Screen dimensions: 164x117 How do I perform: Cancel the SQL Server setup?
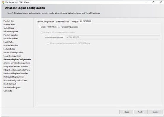(155, 112)
